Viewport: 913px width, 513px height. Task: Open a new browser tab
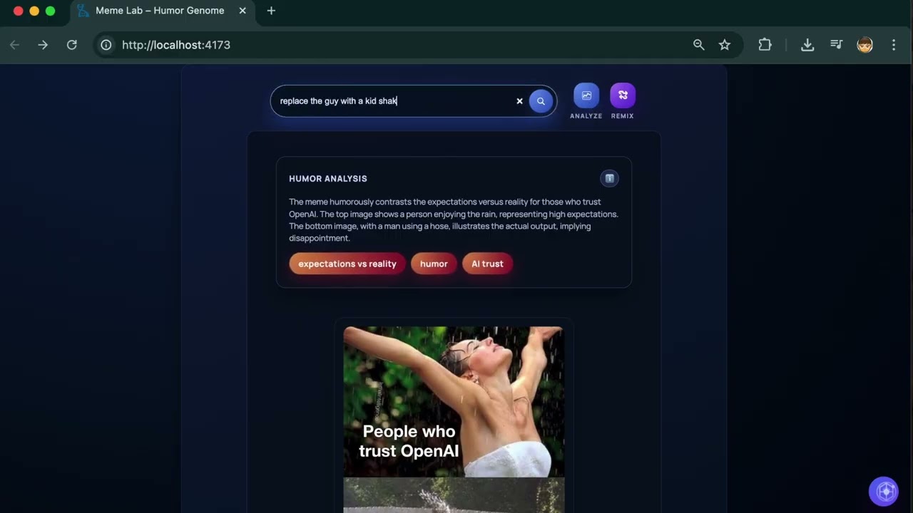pyautogui.click(x=271, y=11)
